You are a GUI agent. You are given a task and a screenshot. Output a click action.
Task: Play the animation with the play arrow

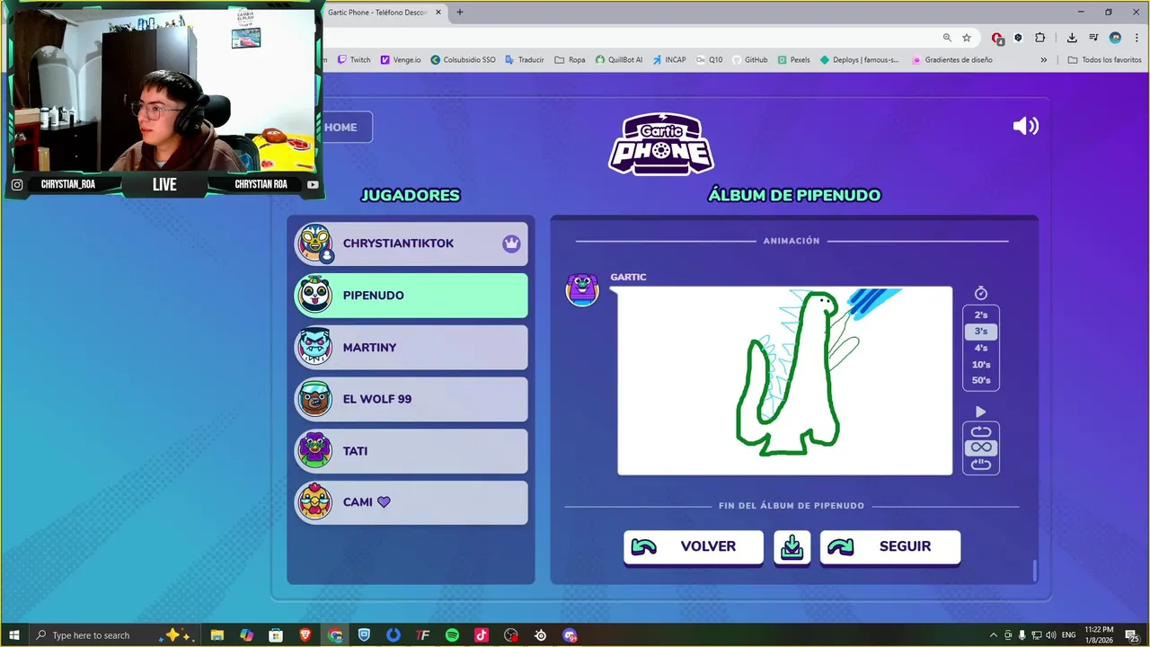(x=981, y=412)
